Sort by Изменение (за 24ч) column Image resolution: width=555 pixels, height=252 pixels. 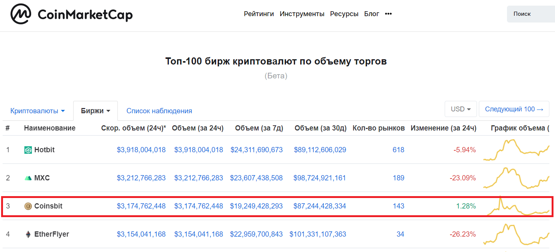[444, 128]
